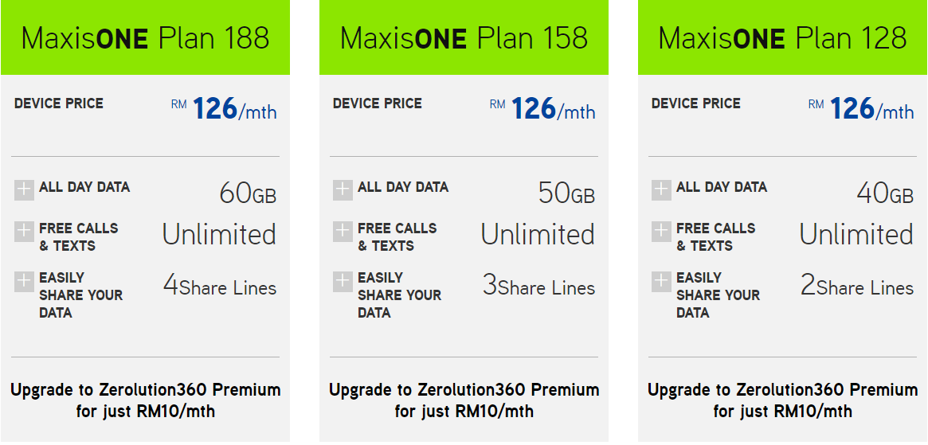Select the MaxisONE Plan 188 header

tap(145, 37)
